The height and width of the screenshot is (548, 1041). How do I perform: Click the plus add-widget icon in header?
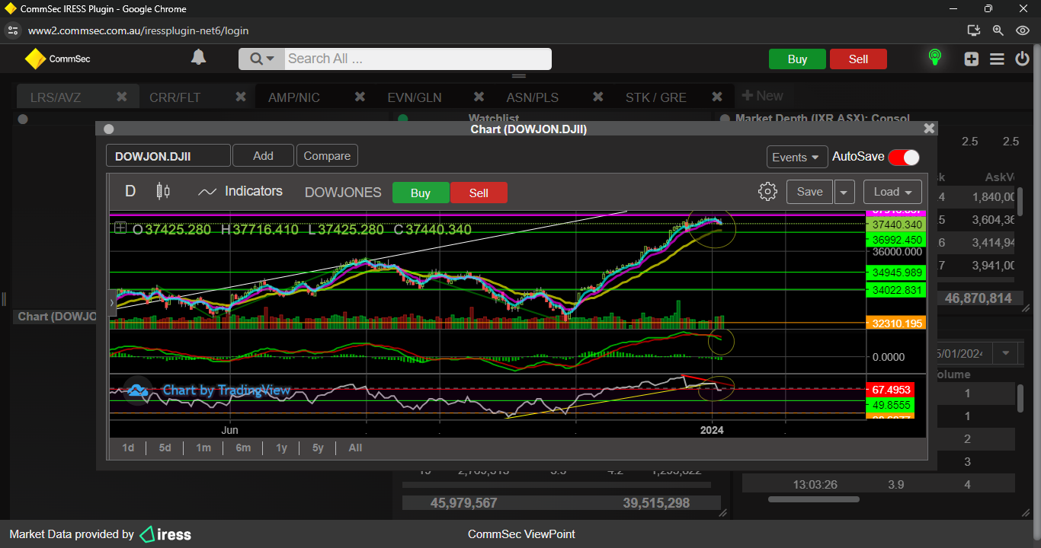[x=971, y=59]
